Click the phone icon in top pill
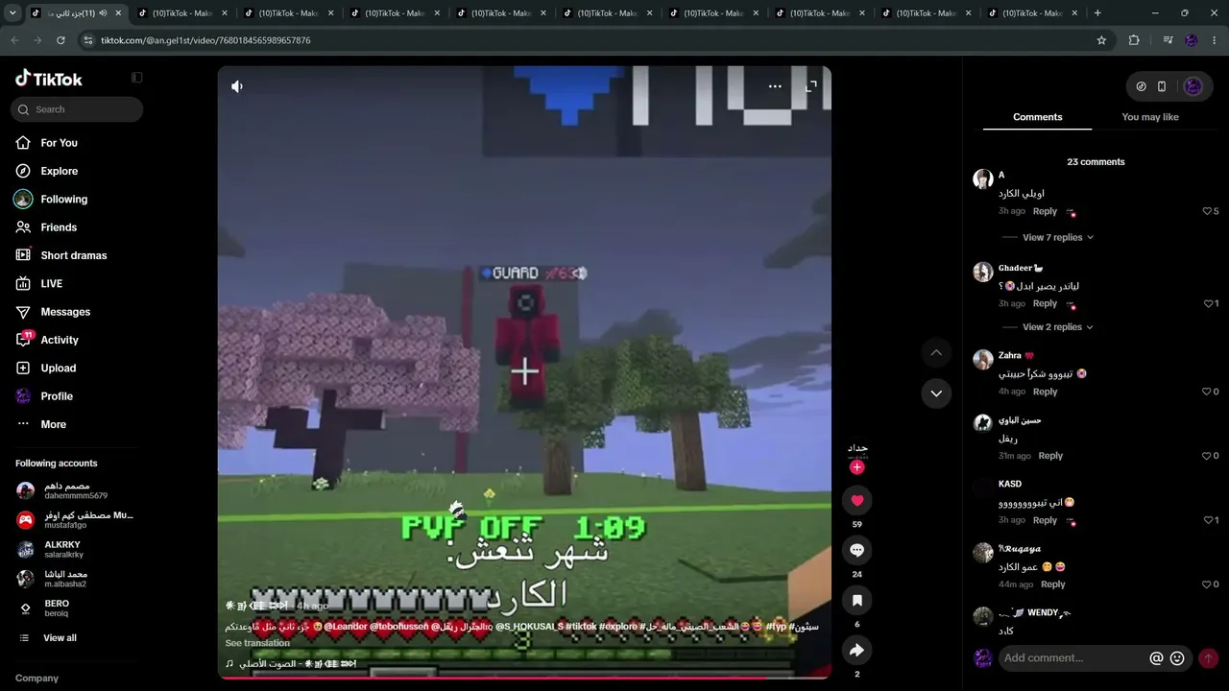 pos(1162,86)
